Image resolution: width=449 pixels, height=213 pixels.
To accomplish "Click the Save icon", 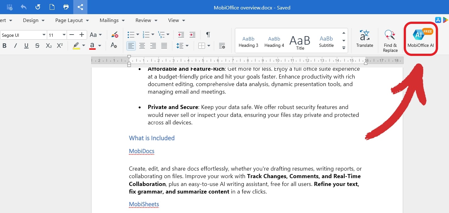I will point(9,7).
